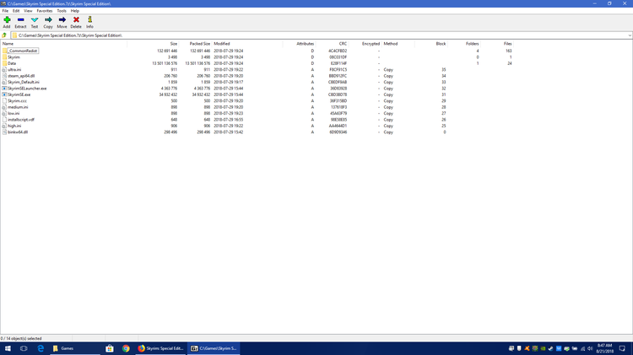
Task: Open the Windows Start menu
Action: pyautogui.click(x=8, y=348)
